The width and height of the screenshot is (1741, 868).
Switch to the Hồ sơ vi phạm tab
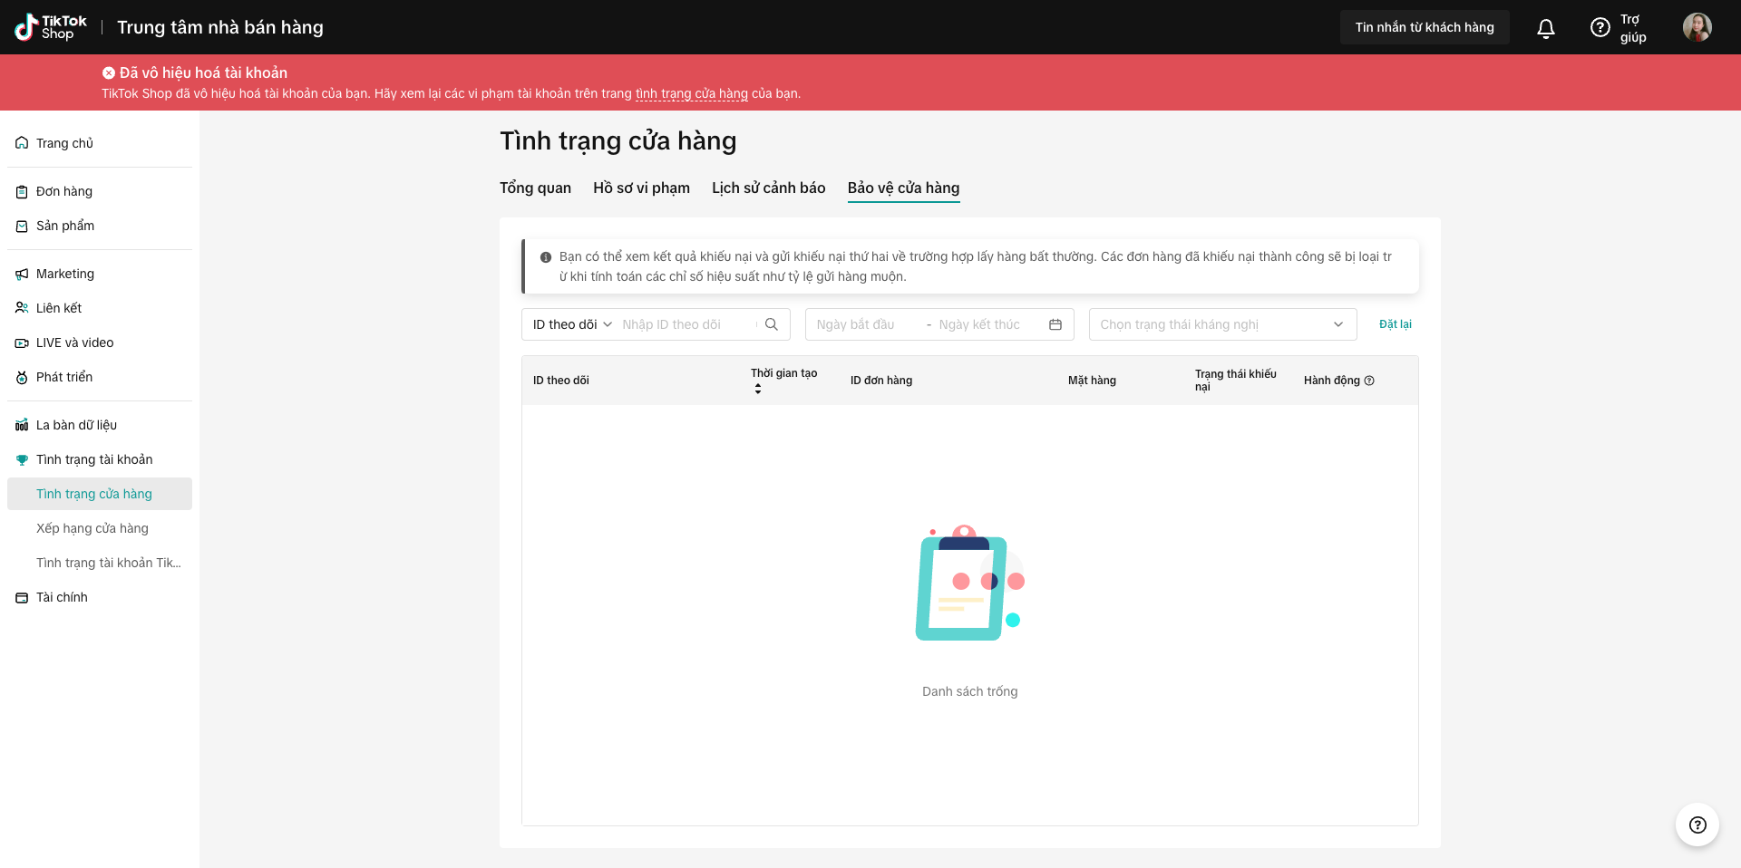click(x=641, y=188)
